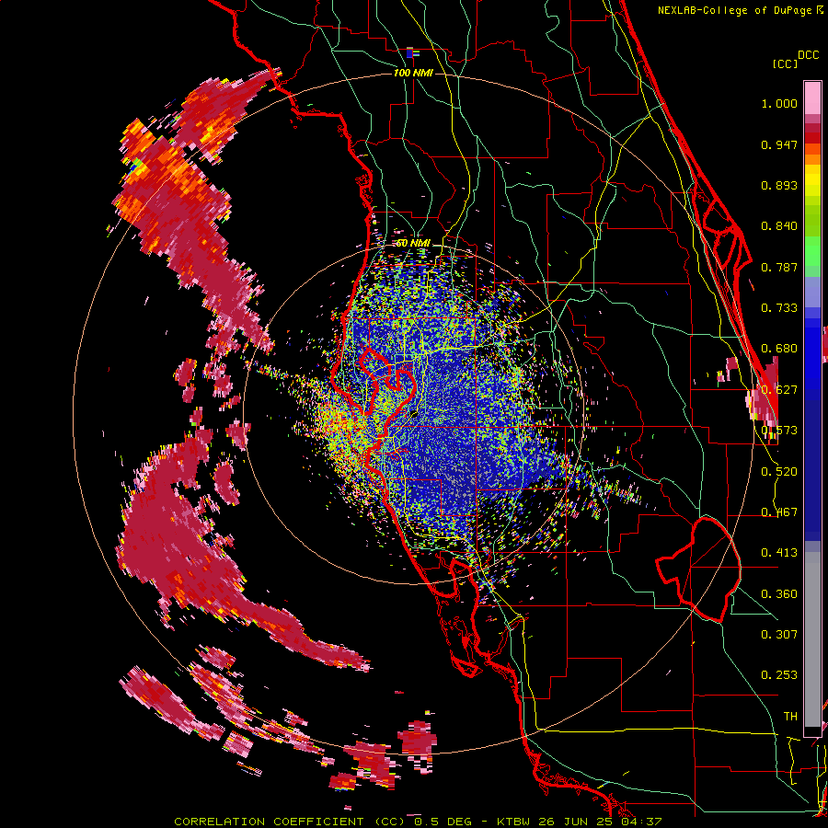The width and height of the screenshot is (828, 828).
Task: Click the 100 NMI range ring label
Action: coord(413,73)
